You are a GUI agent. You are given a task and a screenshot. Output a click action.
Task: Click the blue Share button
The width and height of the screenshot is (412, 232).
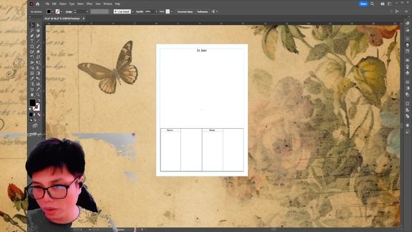[363, 4]
